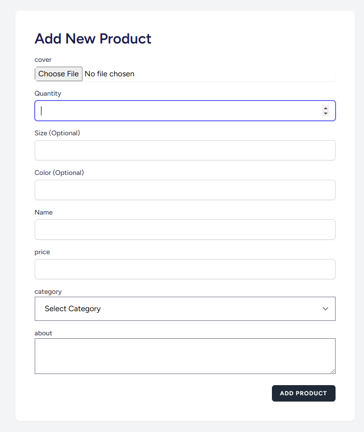The image size is (364, 432).
Task: Click inside the about text area
Action: click(x=185, y=356)
